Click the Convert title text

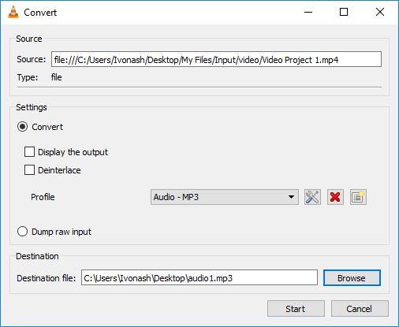click(40, 13)
